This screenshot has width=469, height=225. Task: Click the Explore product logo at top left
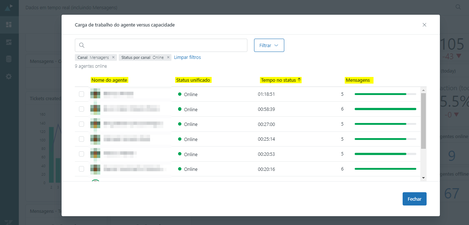[x=9, y=7]
